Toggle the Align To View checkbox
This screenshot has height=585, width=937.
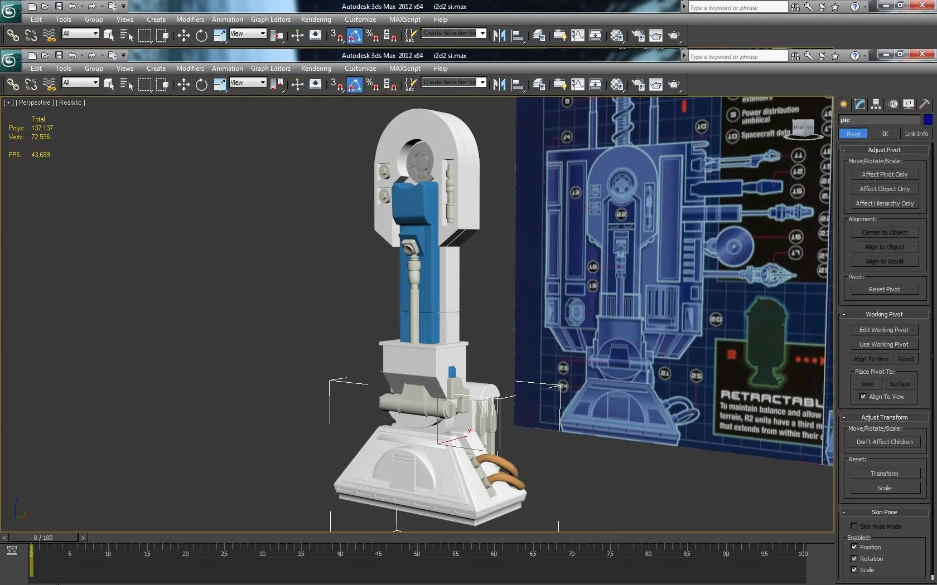[x=863, y=397]
